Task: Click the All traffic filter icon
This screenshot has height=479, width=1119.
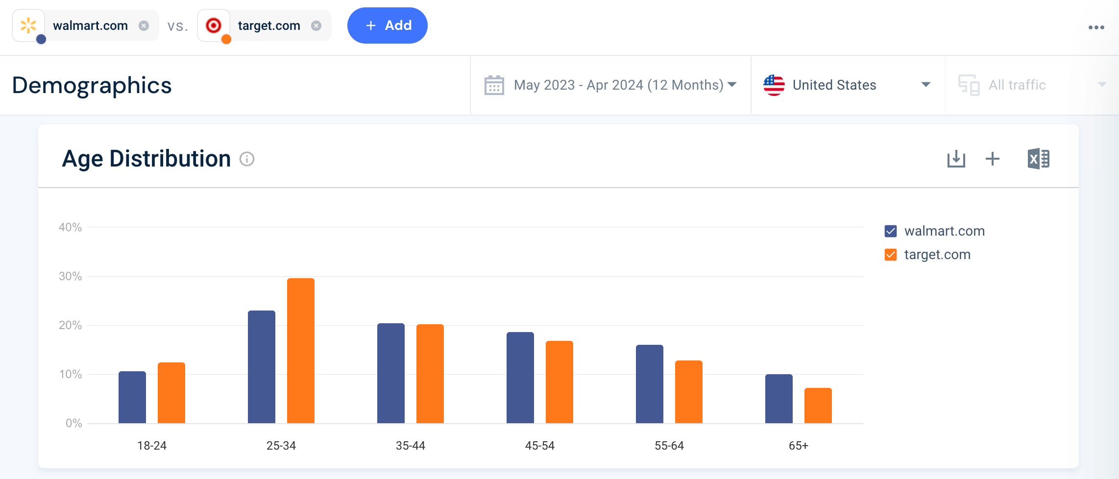Action: (x=968, y=84)
